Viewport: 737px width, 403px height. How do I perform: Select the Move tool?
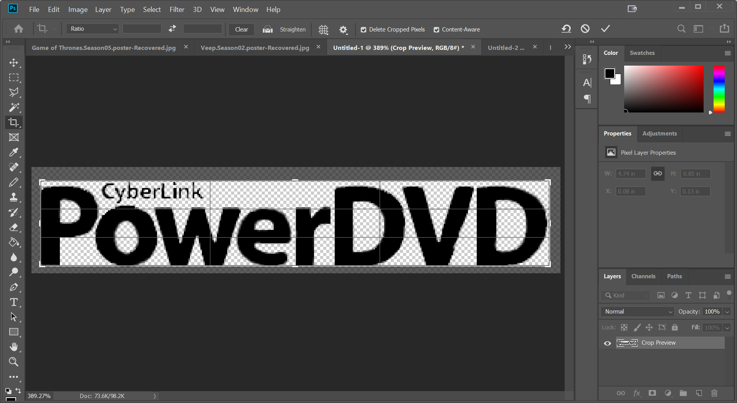pyautogui.click(x=14, y=63)
